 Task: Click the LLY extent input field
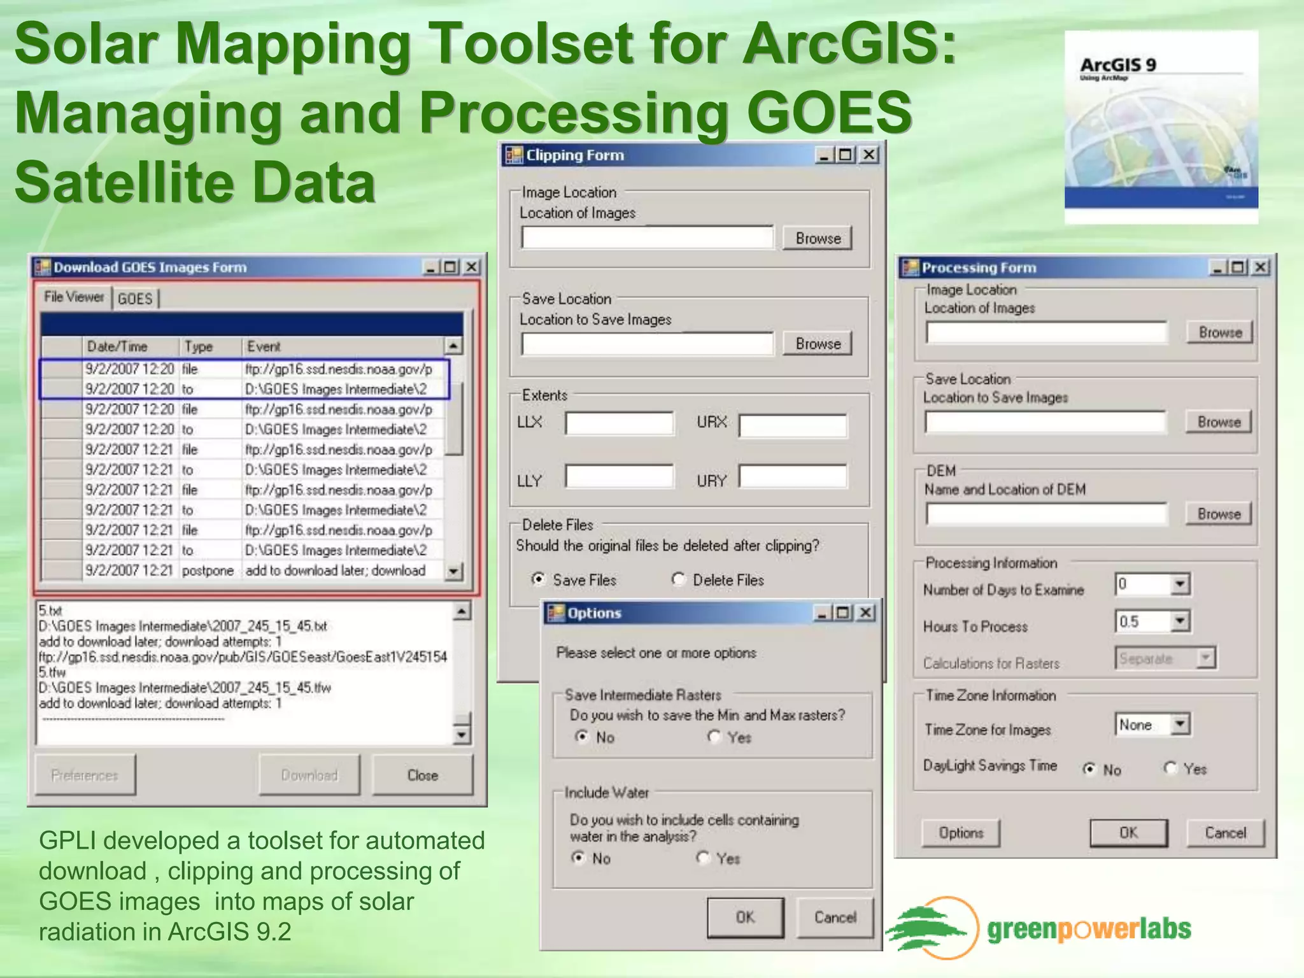point(620,476)
